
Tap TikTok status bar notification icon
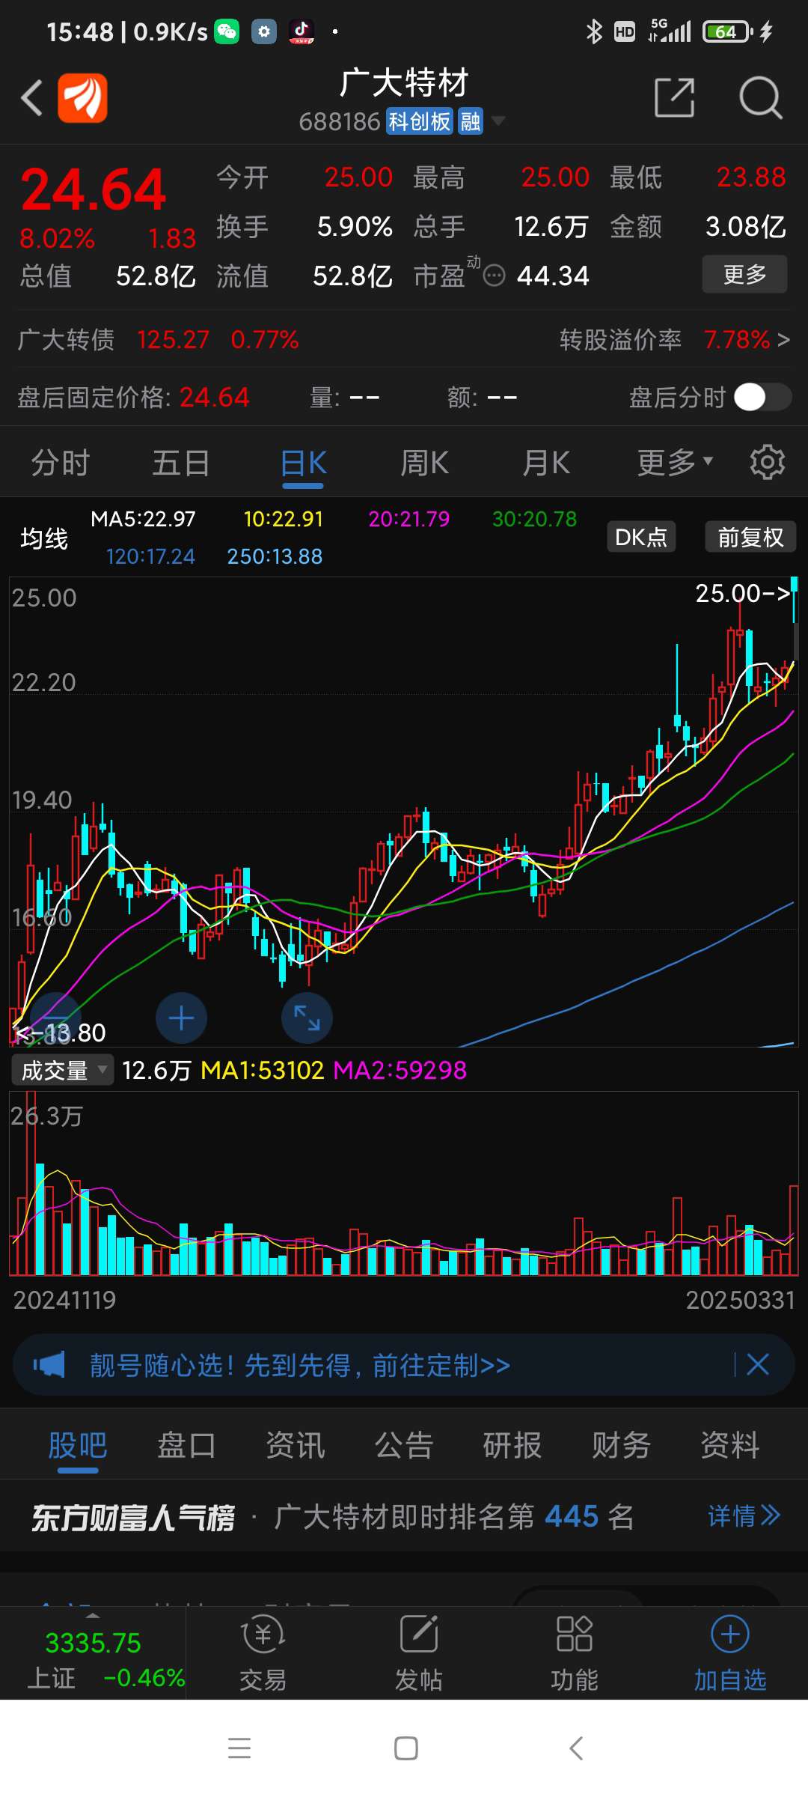tap(302, 31)
